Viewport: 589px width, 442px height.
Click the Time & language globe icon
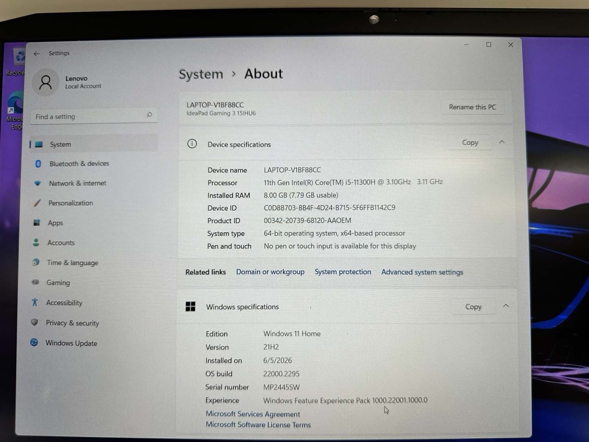pos(36,262)
